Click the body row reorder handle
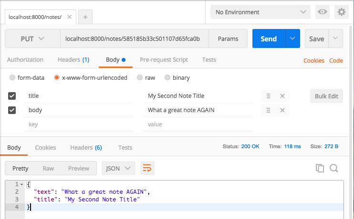Viewport: 354px width, 219px height. 268,110
